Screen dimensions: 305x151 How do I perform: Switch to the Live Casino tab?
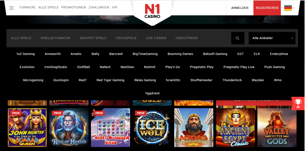point(156,38)
